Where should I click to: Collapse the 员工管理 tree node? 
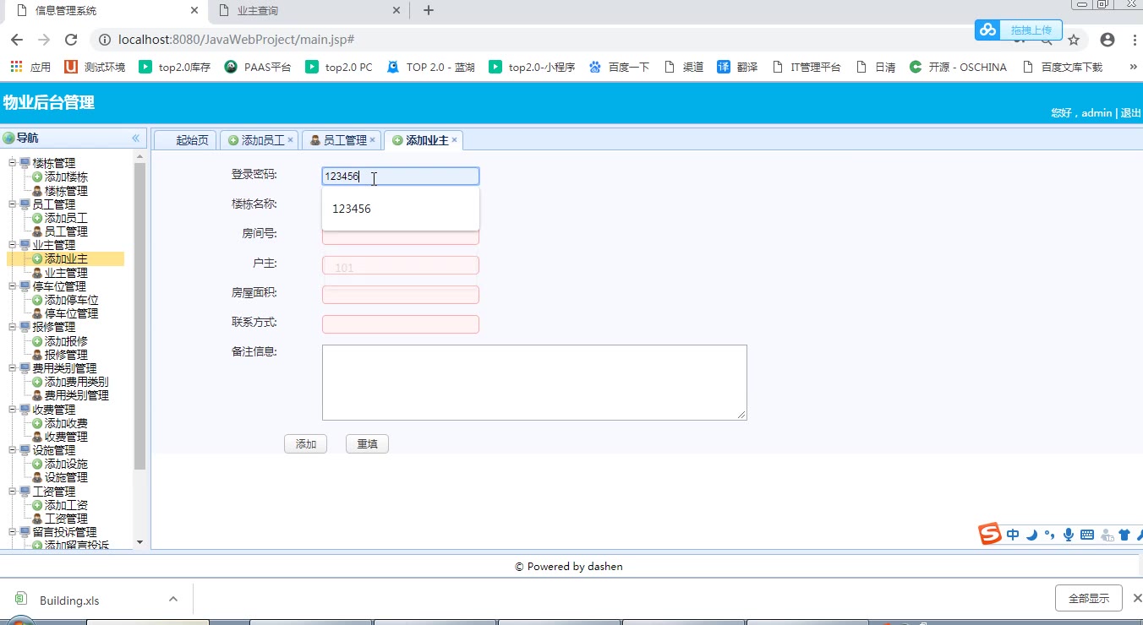(x=13, y=204)
